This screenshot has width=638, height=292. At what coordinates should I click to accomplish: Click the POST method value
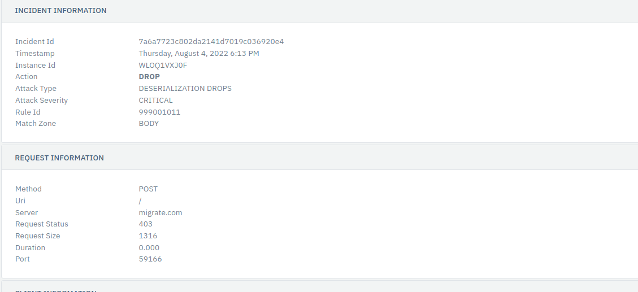(148, 189)
